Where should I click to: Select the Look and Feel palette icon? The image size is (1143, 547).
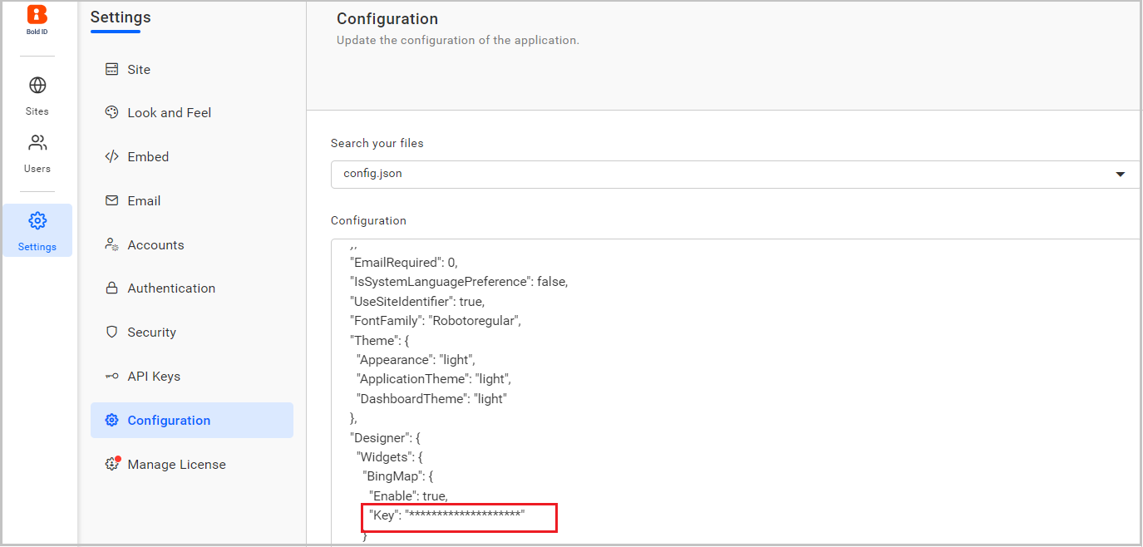111,112
